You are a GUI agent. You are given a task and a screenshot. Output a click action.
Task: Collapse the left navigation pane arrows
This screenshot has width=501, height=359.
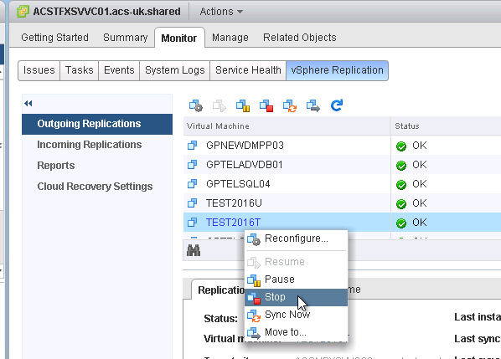[x=28, y=104]
